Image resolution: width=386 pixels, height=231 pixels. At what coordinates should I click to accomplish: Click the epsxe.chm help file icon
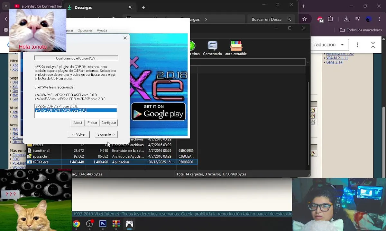[x=30, y=157]
